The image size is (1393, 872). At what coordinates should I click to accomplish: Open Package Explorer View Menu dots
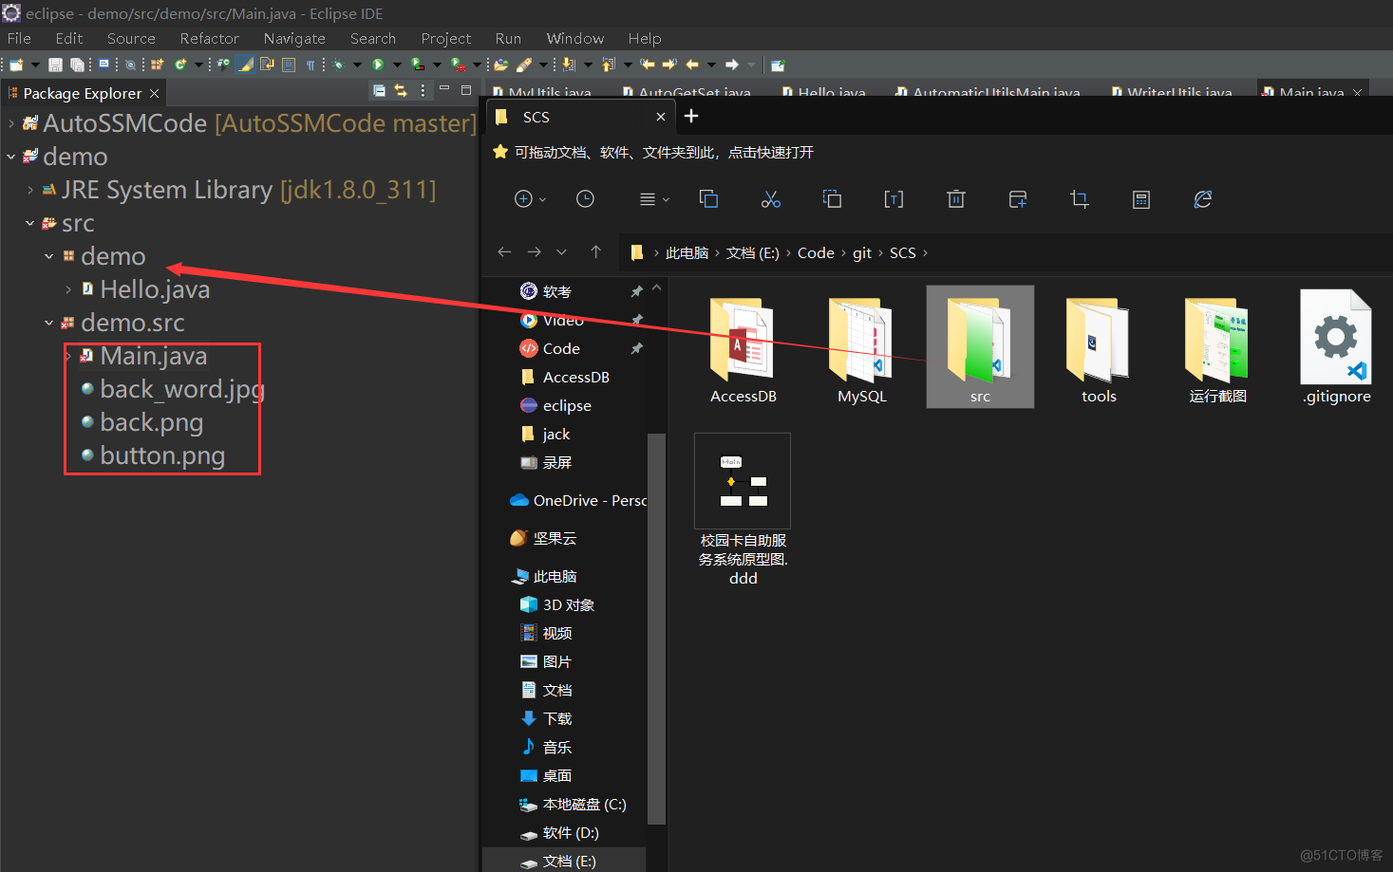423,90
